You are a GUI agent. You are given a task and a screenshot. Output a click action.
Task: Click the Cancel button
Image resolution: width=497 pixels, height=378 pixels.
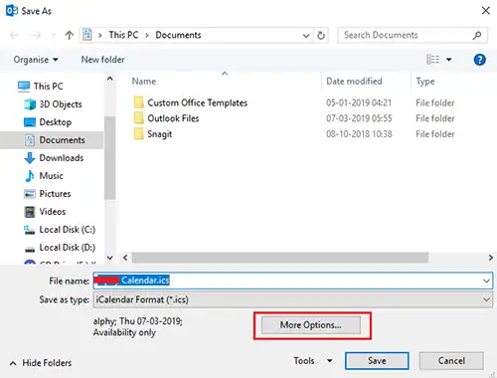pyautogui.click(x=451, y=361)
